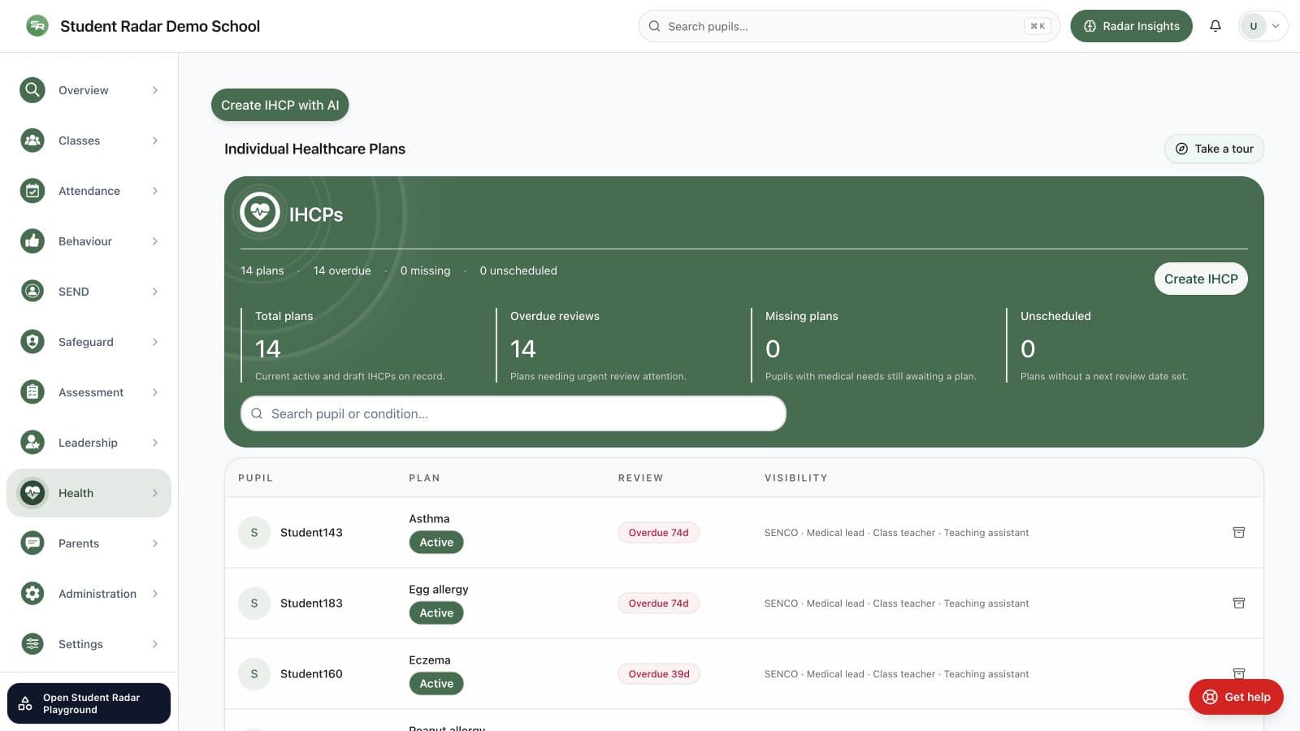Expand the Overview menu chevron
Viewport: 1300px width, 731px height.
(155, 90)
